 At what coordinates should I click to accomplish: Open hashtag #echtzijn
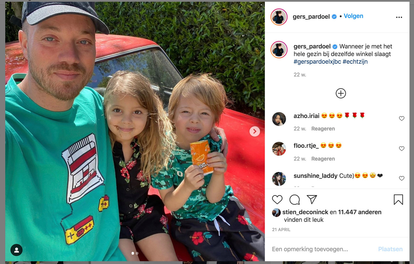[x=355, y=62]
